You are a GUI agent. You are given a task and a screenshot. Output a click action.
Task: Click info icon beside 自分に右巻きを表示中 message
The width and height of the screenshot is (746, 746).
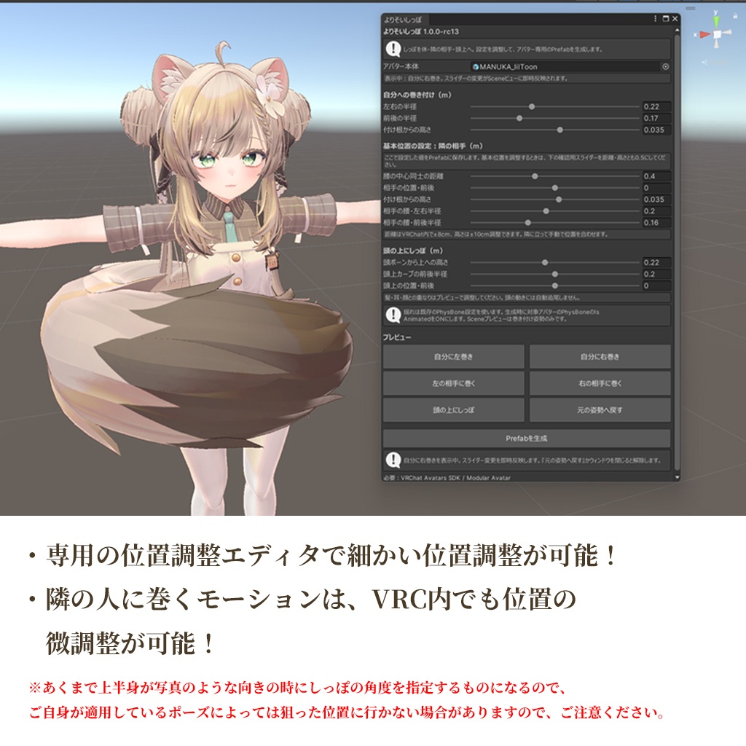point(393,460)
